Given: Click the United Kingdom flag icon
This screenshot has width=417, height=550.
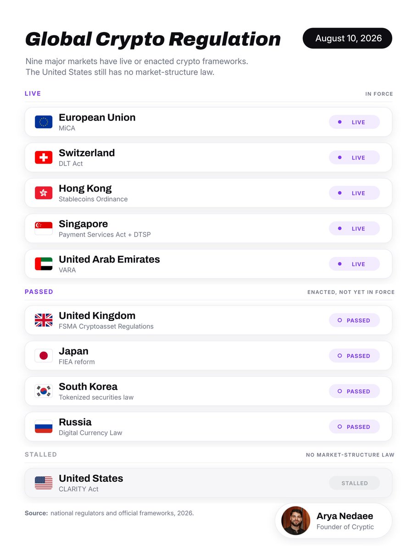Looking at the screenshot, I should coord(44,320).
